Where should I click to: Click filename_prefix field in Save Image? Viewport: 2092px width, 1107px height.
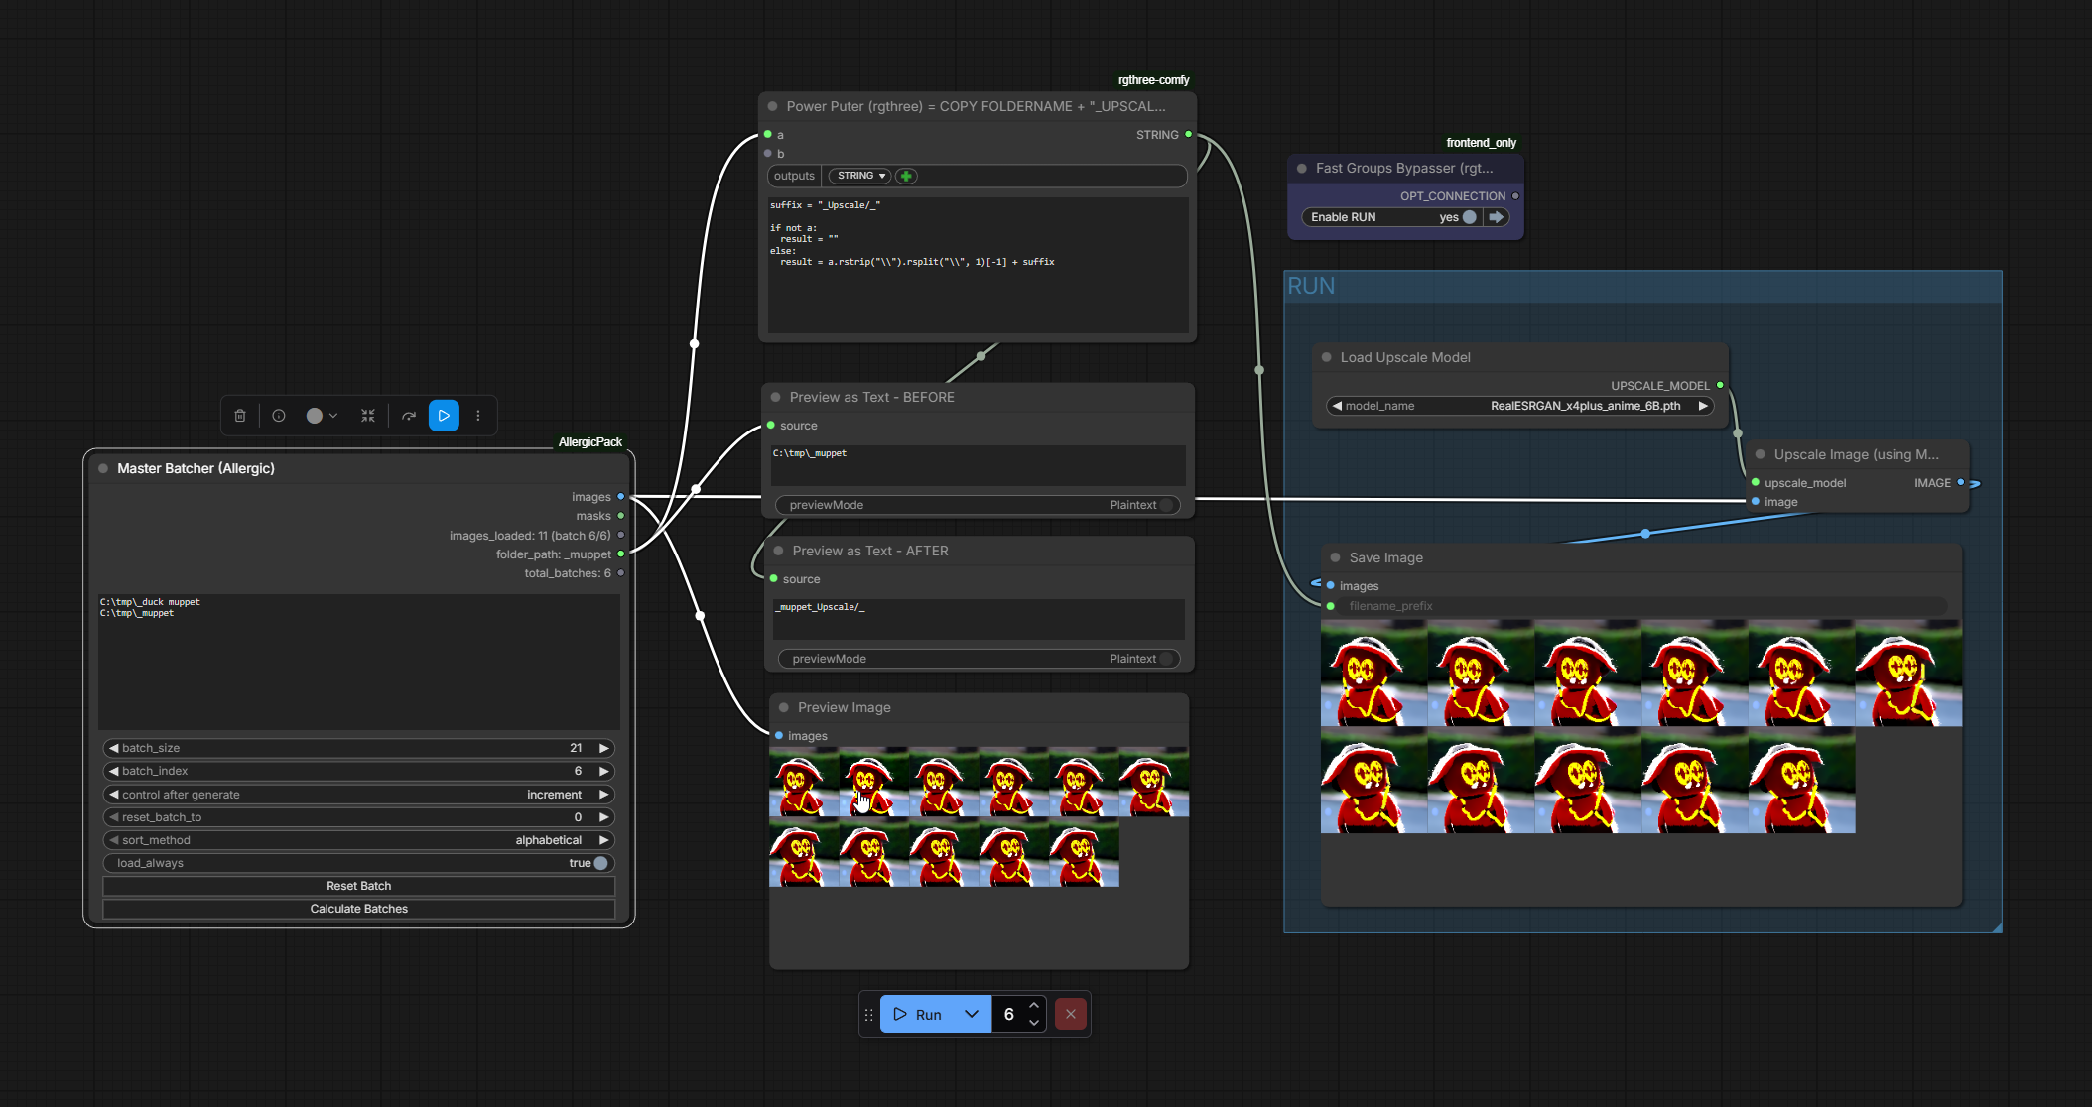click(x=1642, y=606)
